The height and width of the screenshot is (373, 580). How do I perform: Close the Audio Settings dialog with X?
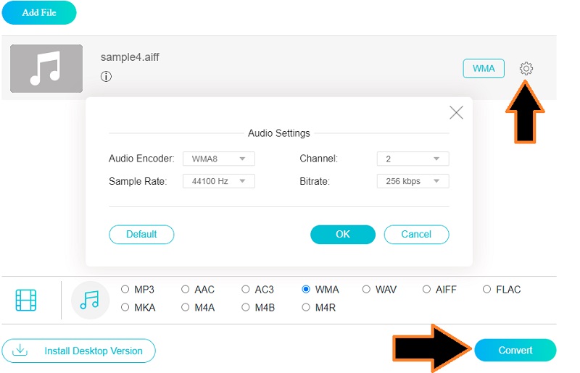click(456, 112)
